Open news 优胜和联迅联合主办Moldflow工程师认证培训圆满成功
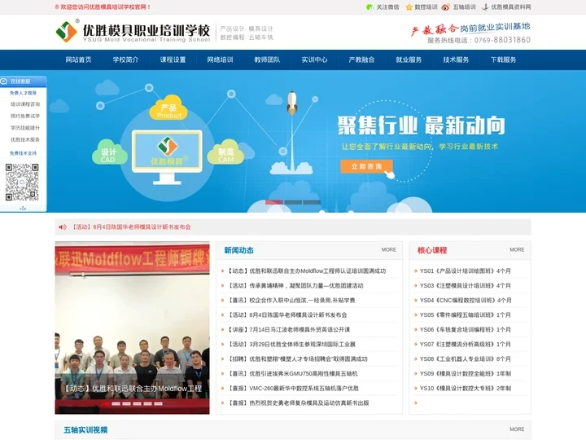Image resolution: width=586 pixels, height=440 pixels. (x=307, y=271)
